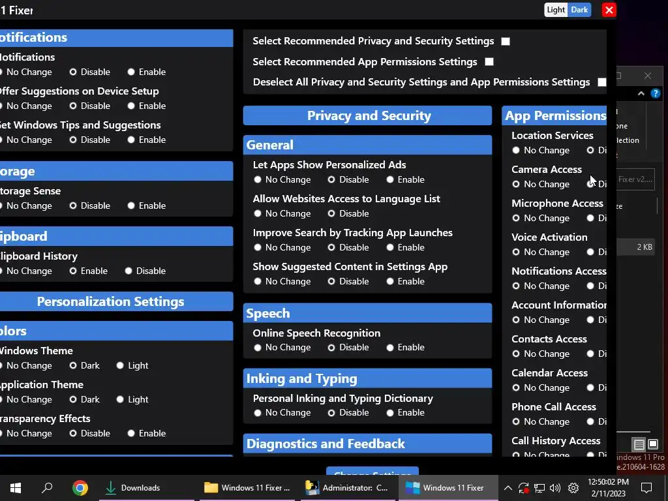Check Select Recommended Privacy and Security Settings
This screenshot has height=501, width=668.
[506, 41]
